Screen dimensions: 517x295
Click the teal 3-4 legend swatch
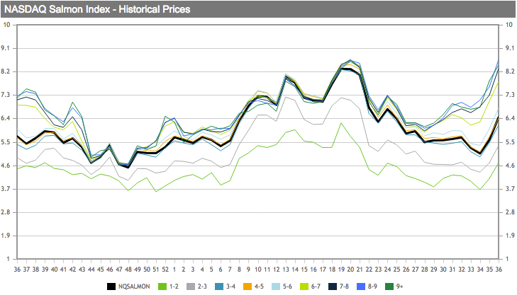[219, 287]
